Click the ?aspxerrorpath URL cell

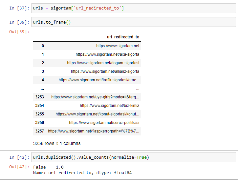click(94, 131)
